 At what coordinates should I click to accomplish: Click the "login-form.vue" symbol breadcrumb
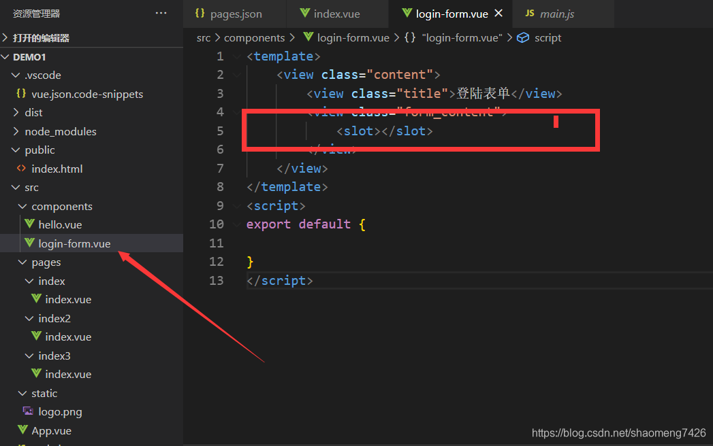pyautogui.click(x=462, y=37)
